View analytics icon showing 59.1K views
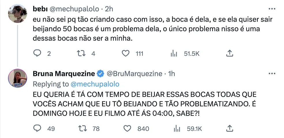The height and width of the screenshot is (138, 284). coord(177,129)
